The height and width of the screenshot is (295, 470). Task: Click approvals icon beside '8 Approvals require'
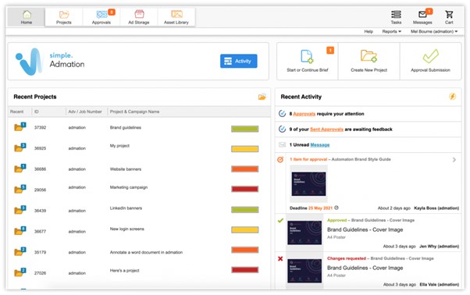point(282,113)
